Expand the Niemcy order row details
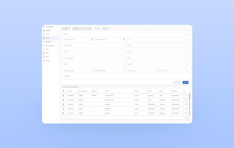Screen dimensions: 234x148 point(66,100)
